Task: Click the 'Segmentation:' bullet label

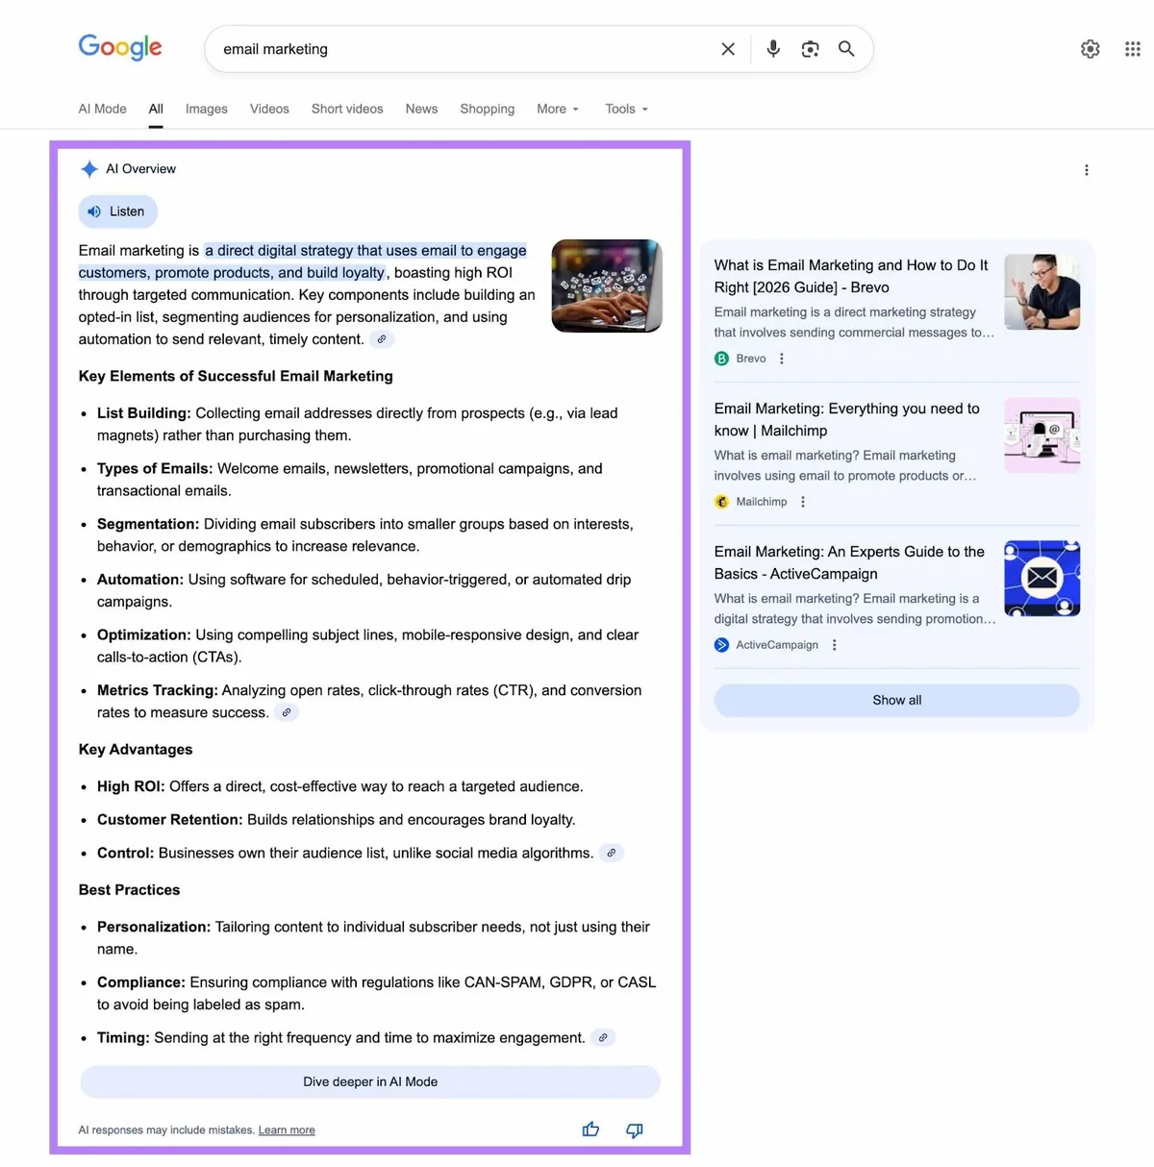Action: [x=148, y=524]
